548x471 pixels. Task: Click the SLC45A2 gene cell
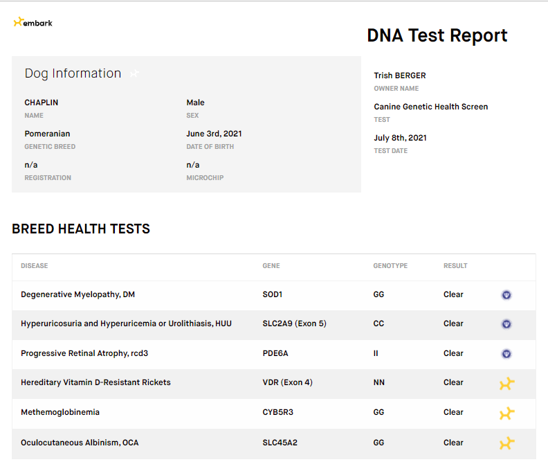(x=280, y=443)
